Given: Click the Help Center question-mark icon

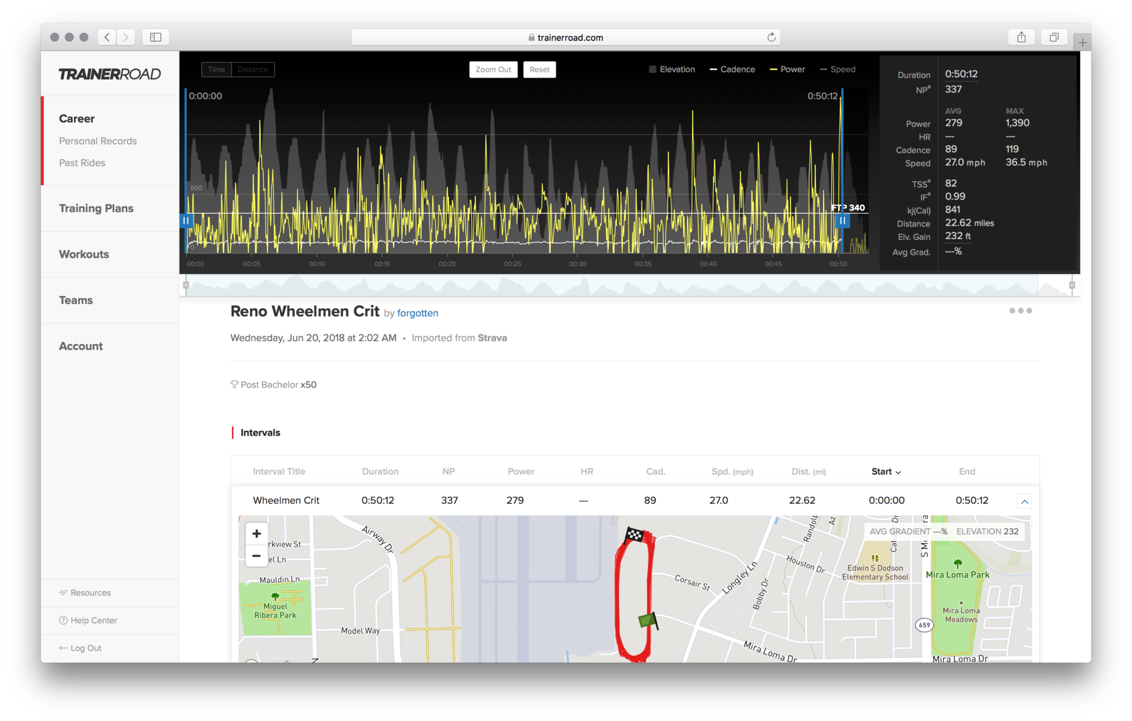Looking at the screenshot, I should (x=63, y=620).
